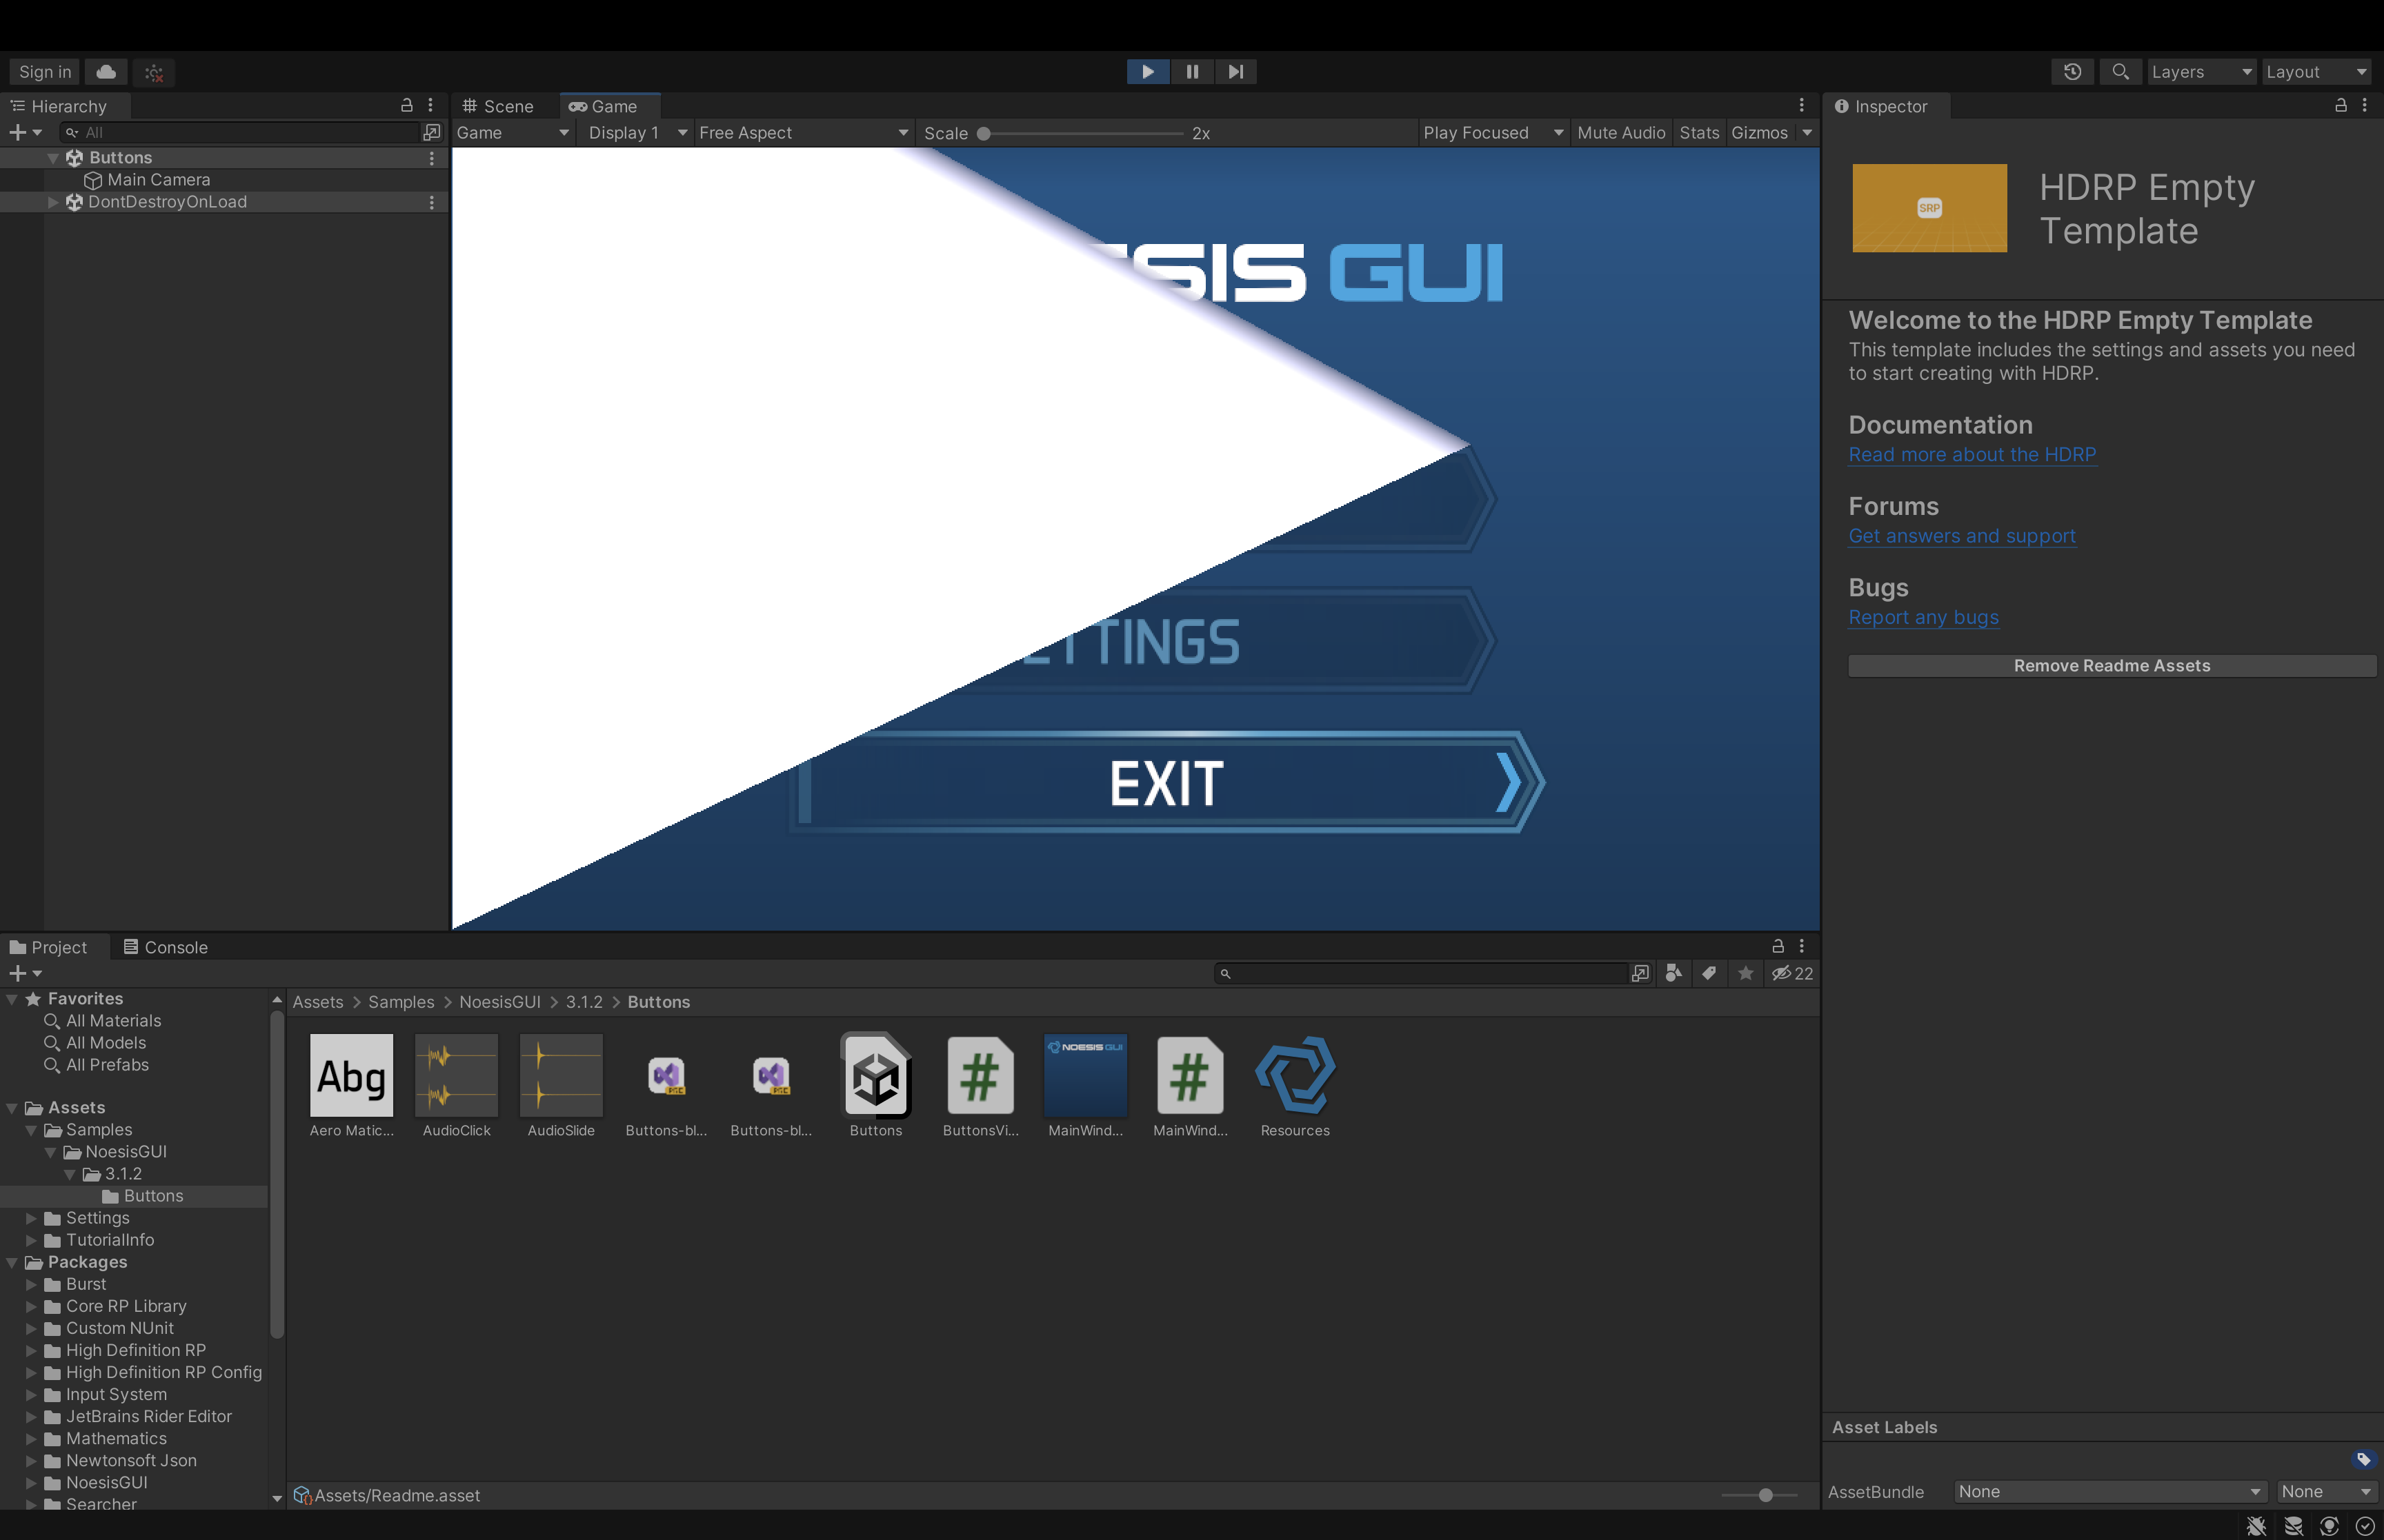
Task: Click the Step frame button
Action: pos(1235,72)
